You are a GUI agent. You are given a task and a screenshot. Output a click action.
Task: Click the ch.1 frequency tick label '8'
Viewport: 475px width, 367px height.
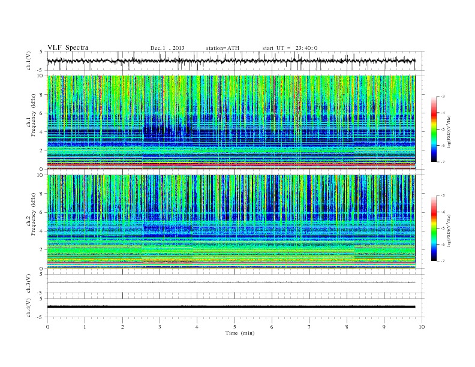(42, 95)
